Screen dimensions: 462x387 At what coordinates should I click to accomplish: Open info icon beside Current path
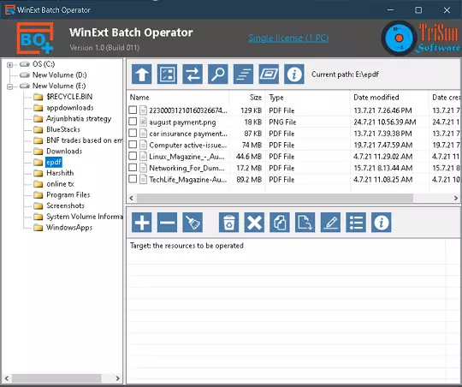[294, 74]
